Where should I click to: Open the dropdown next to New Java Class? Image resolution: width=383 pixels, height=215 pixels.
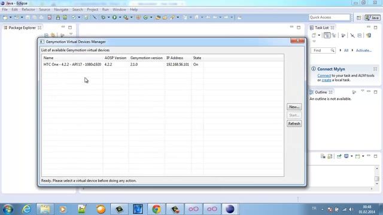pyautogui.click(x=151, y=17)
